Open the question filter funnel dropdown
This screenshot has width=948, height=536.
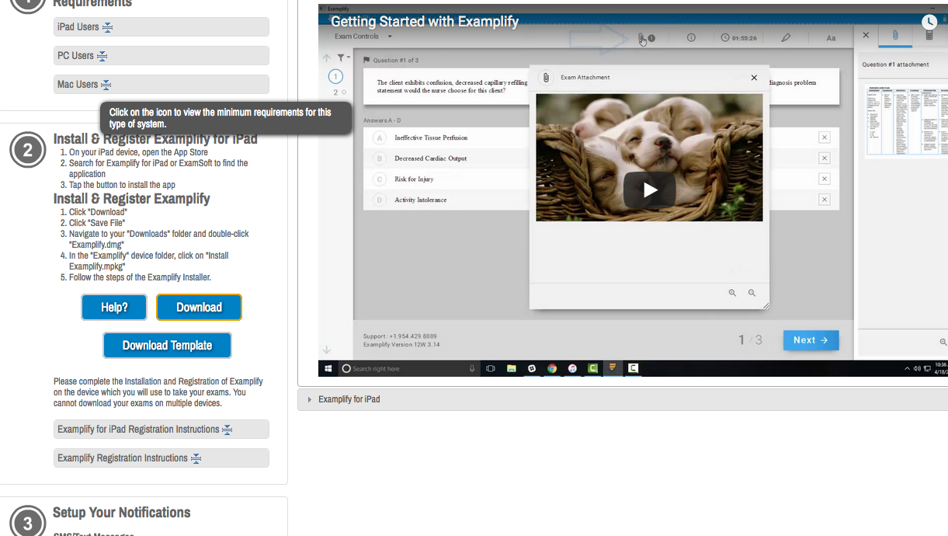point(342,58)
